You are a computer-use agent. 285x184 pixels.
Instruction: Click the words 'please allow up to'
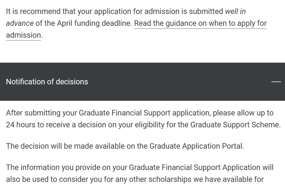pyautogui.click(x=243, y=113)
